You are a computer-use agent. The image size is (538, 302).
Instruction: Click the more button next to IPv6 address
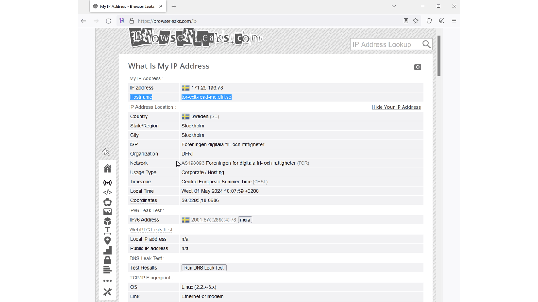pos(245,220)
